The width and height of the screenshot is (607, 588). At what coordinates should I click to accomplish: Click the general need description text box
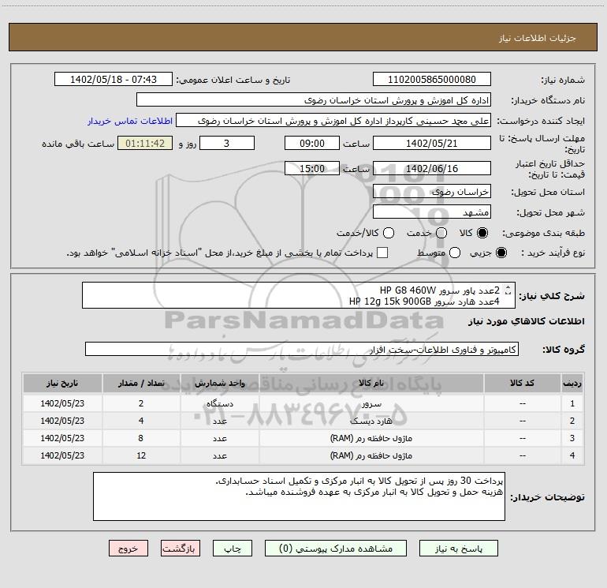coord(299,295)
